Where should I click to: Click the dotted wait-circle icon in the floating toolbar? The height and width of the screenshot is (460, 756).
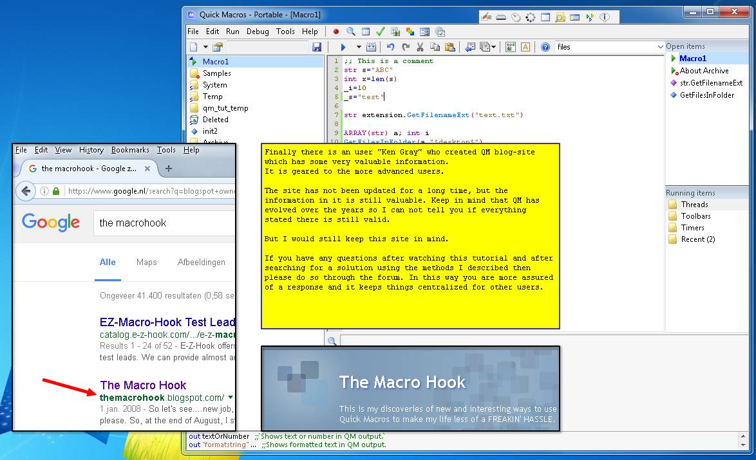pyautogui.click(x=531, y=17)
